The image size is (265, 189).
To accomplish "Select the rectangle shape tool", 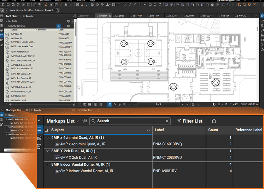I will (x=150, y=5).
